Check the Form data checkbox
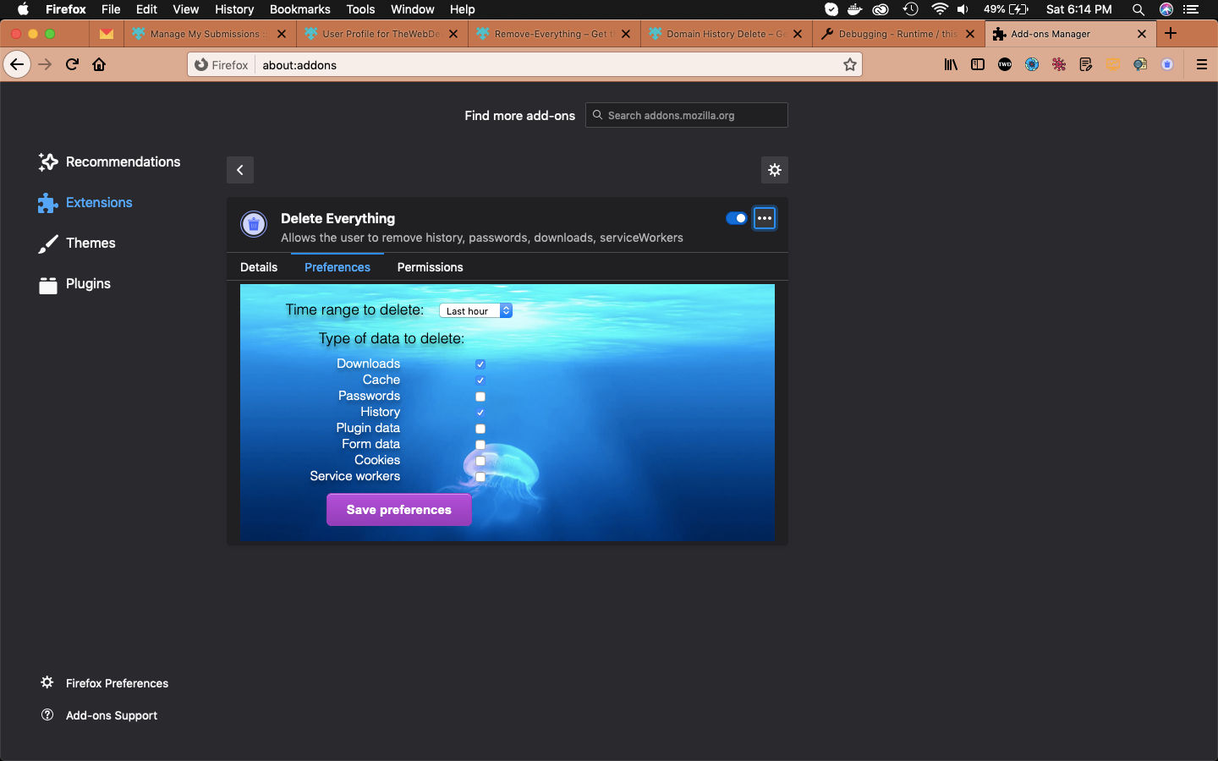 (x=480, y=445)
